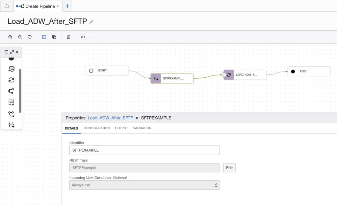Select the Integration task icon in the palette
Viewport: 337px width, 205px height.
(11, 80)
